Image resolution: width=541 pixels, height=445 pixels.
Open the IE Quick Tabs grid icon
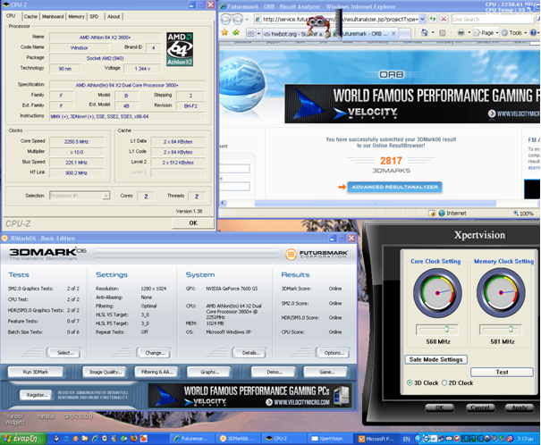pos(251,33)
